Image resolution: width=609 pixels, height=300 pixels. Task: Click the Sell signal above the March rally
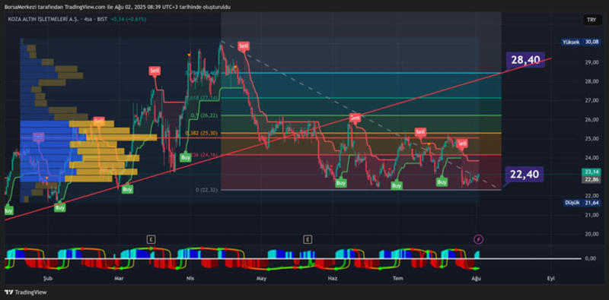tap(155, 71)
